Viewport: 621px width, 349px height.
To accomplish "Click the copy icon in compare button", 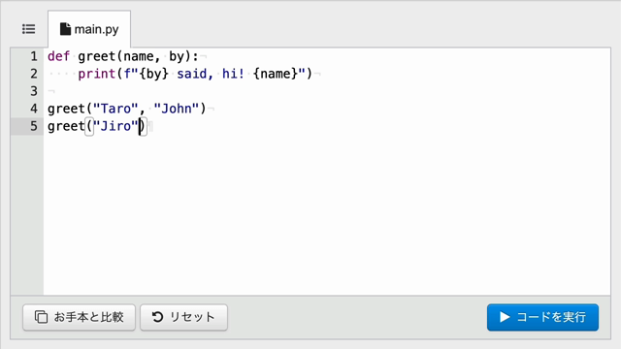I will [41, 317].
